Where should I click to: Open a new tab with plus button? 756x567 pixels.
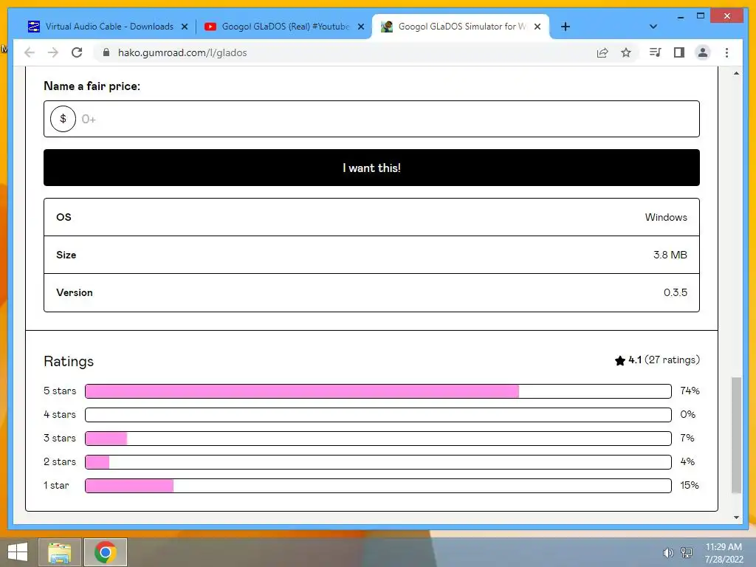[x=566, y=27]
